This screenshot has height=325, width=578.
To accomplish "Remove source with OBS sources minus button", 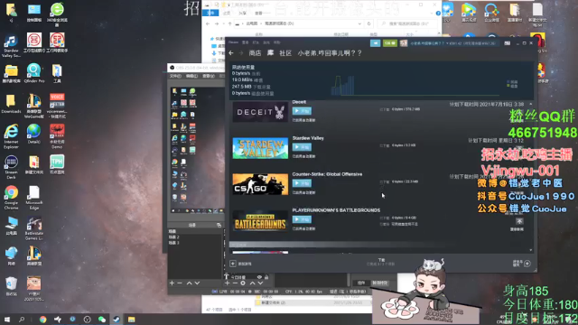I will coord(235,283).
